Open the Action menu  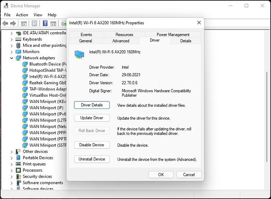[x=22, y=15]
